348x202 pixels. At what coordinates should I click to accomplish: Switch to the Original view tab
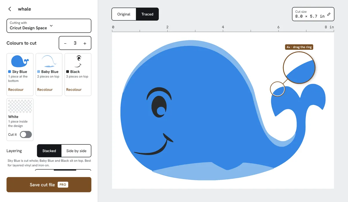tap(124, 14)
